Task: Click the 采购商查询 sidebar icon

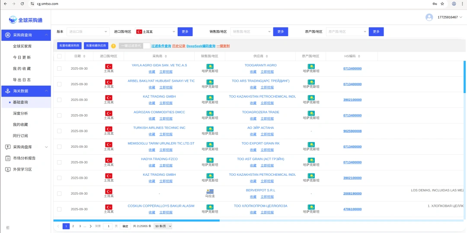Action: [x=8, y=35]
